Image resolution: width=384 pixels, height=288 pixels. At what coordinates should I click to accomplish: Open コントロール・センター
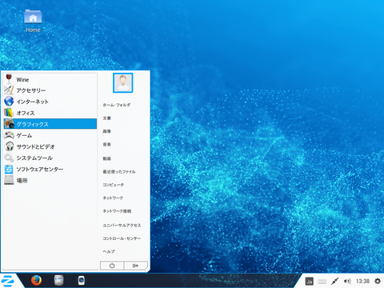click(x=122, y=238)
